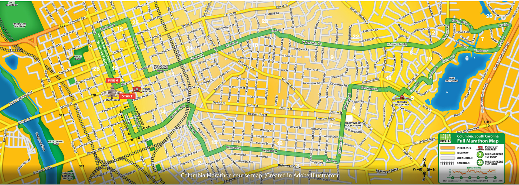The width and height of the screenshot is (519, 185).
Task: Click the Stratford Rd label
Action: coord(271,13)
